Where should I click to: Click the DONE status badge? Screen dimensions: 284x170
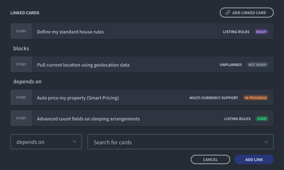click(262, 119)
